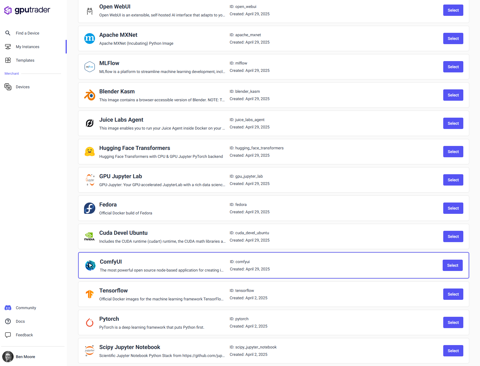Select the MLFlow template

coord(453,67)
